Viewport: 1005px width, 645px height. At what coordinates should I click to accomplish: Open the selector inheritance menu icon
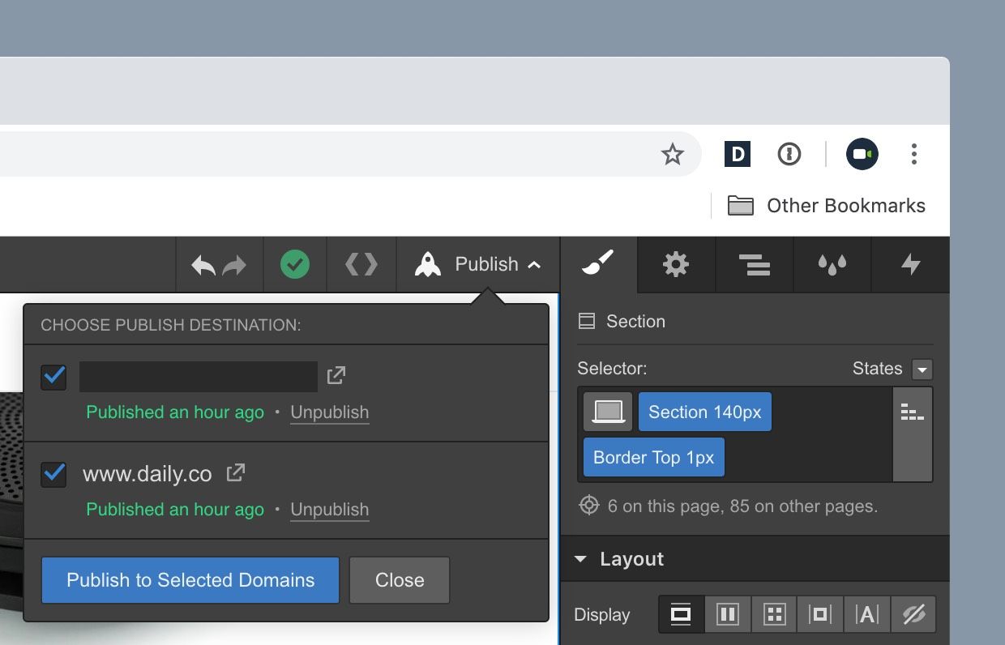[913, 413]
